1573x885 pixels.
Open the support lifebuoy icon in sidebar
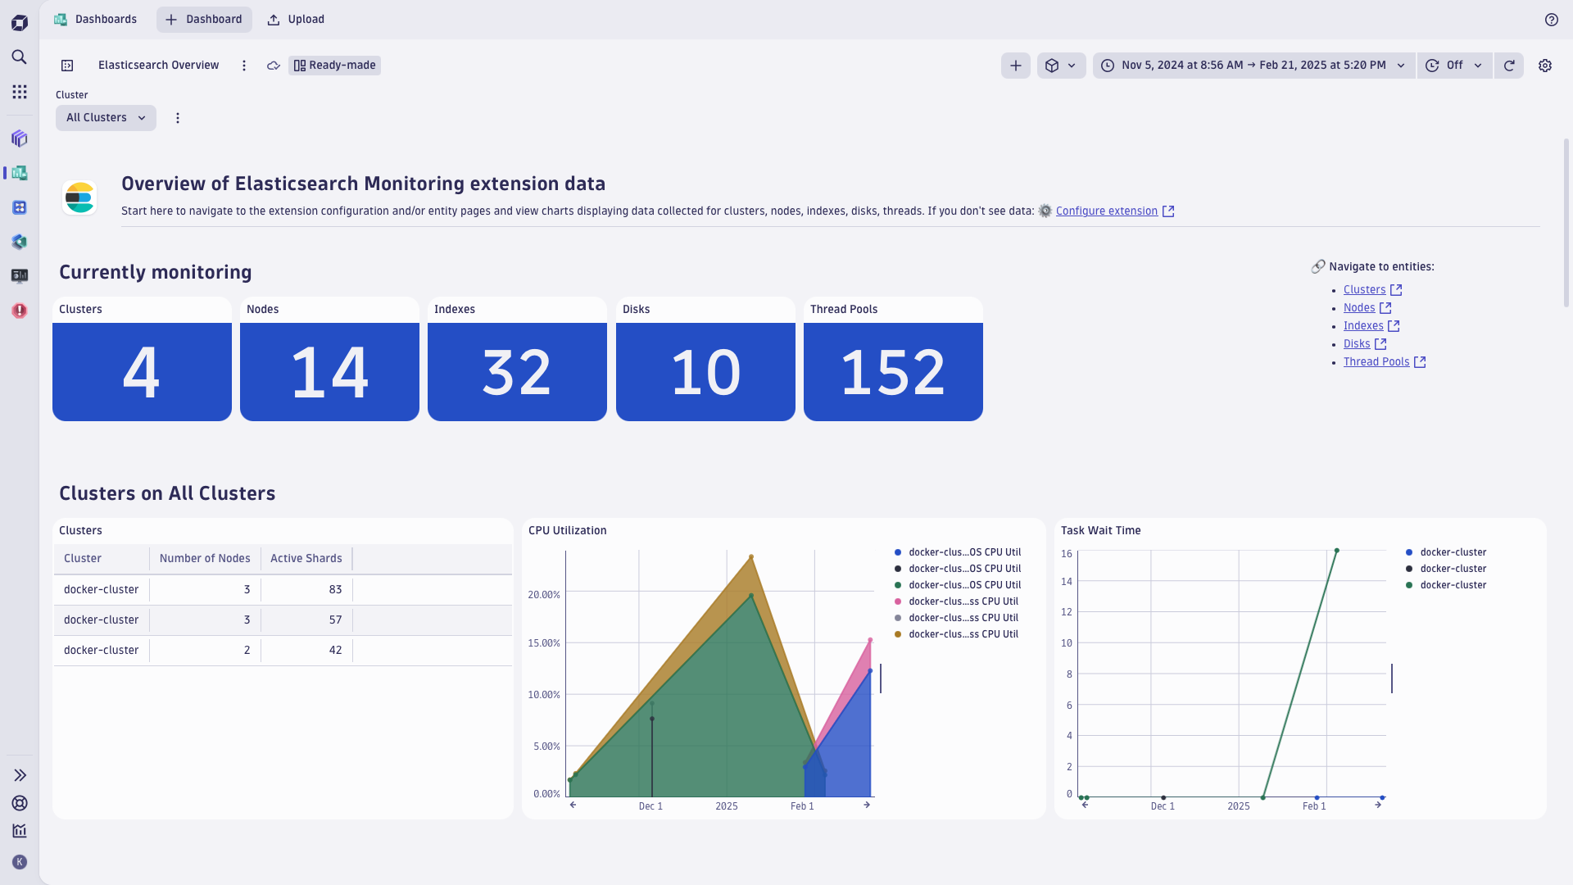click(20, 803)
